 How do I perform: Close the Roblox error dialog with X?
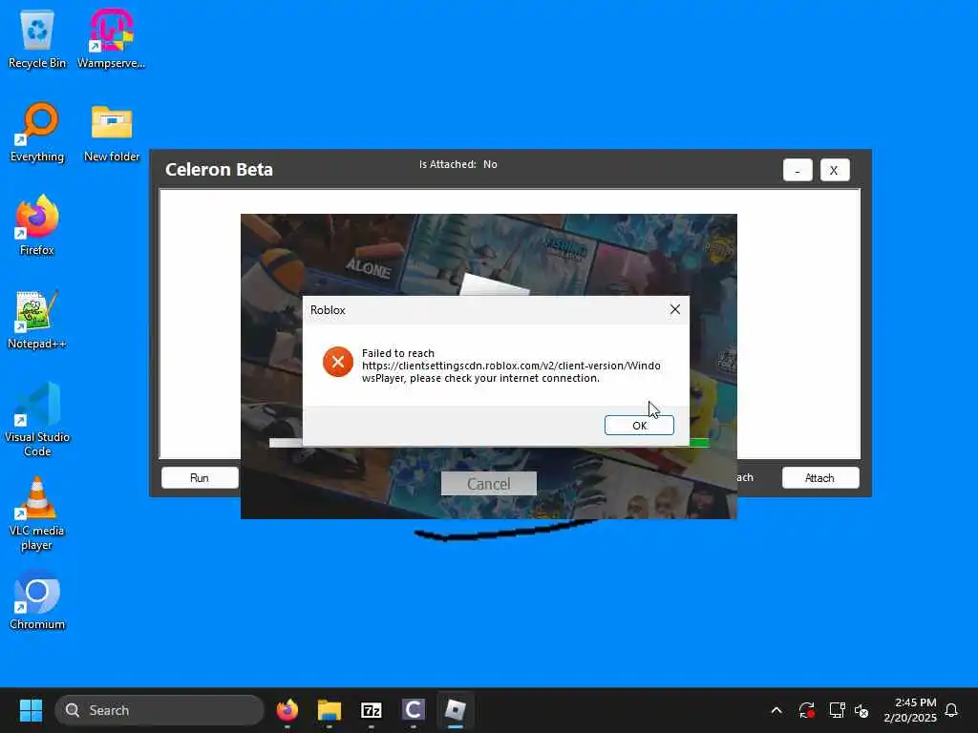pos(675,309)
